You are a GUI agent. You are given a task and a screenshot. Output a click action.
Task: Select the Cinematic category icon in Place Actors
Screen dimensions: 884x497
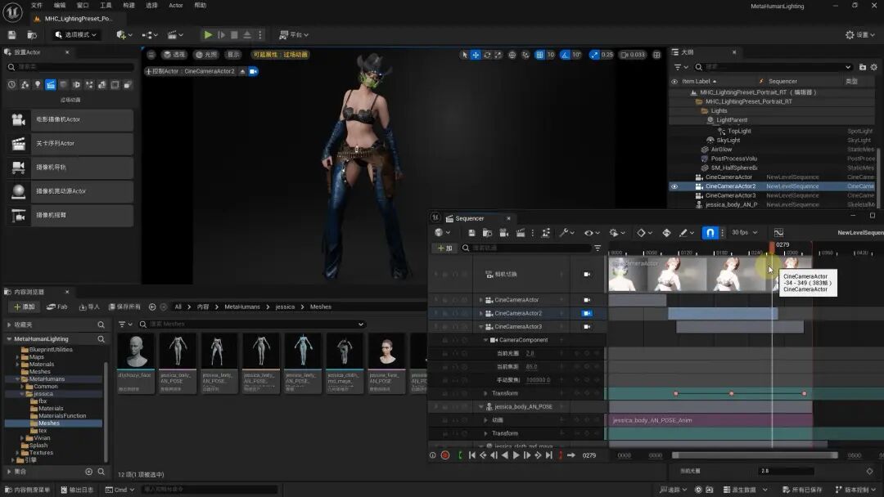point(50,85)
